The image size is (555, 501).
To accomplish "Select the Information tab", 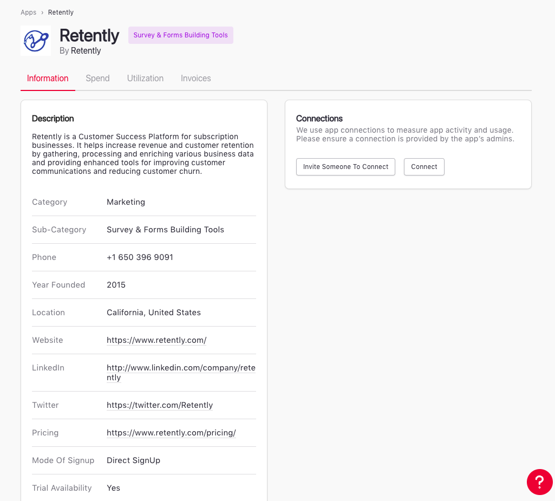I will [48, 78].
